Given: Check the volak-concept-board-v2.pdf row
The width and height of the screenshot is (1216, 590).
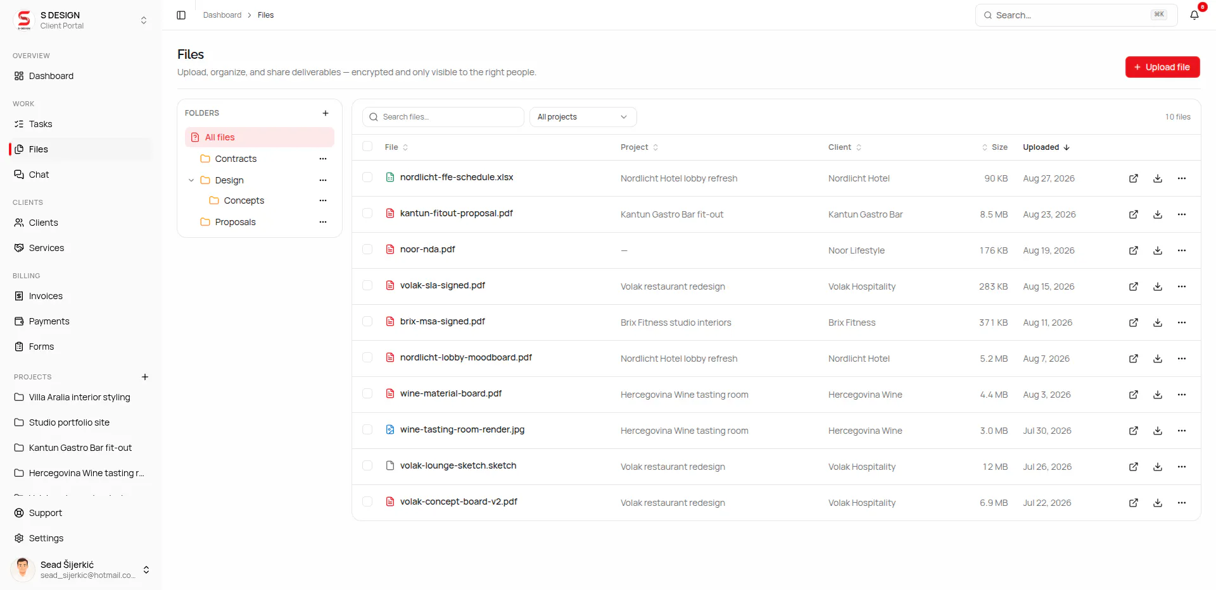Looking at the screenshot, I should [x=367, y=501].
